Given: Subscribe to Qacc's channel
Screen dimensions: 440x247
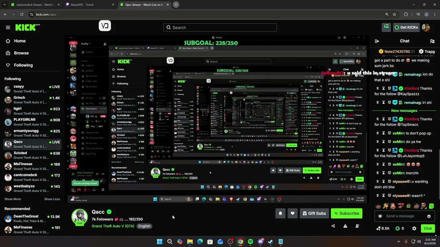Looking at the screenshot, I should pyautogui.click(x=346, y=213).
